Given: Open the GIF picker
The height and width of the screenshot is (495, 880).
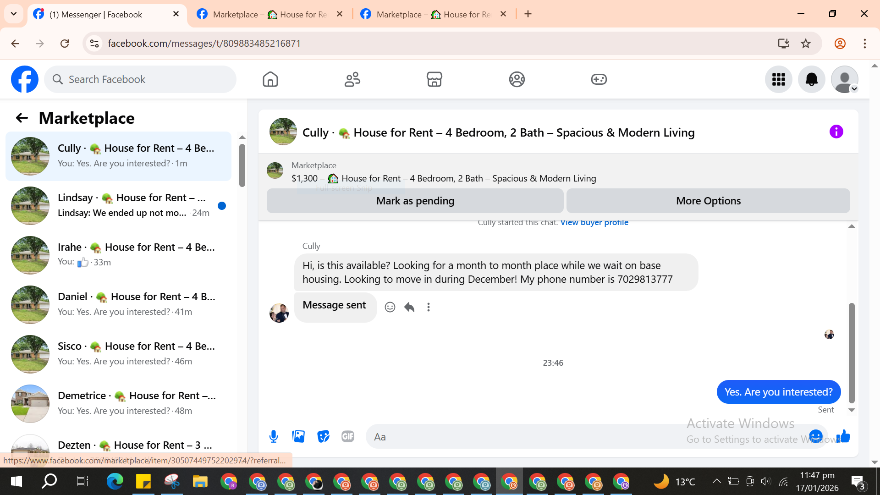Looking at the screenshot, I should [x=348, y=436].
